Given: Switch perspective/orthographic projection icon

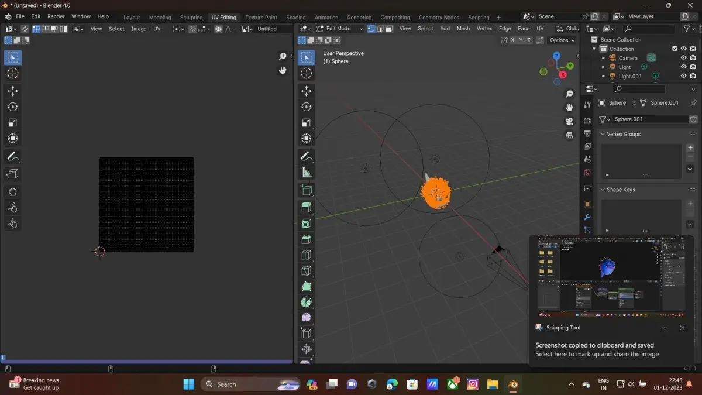Looking at the screenshot, I should tap(569, 135).
